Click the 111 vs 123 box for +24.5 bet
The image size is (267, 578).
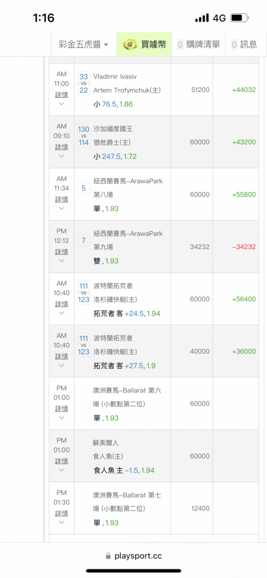coord(84,292)
